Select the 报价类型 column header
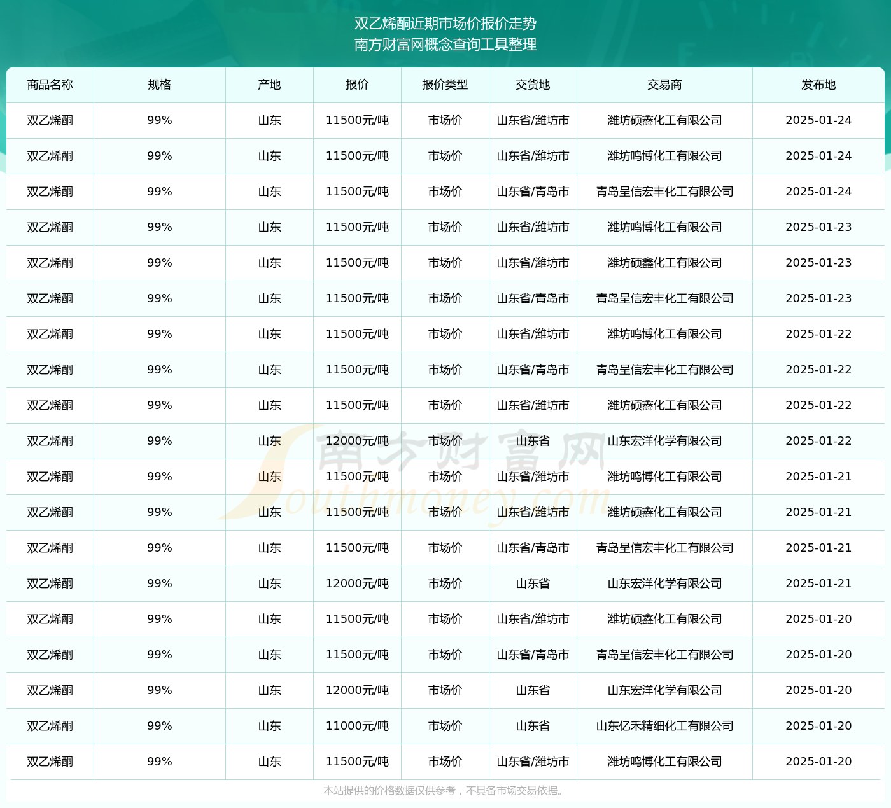 pyautogui.click(x=445, y=85)
